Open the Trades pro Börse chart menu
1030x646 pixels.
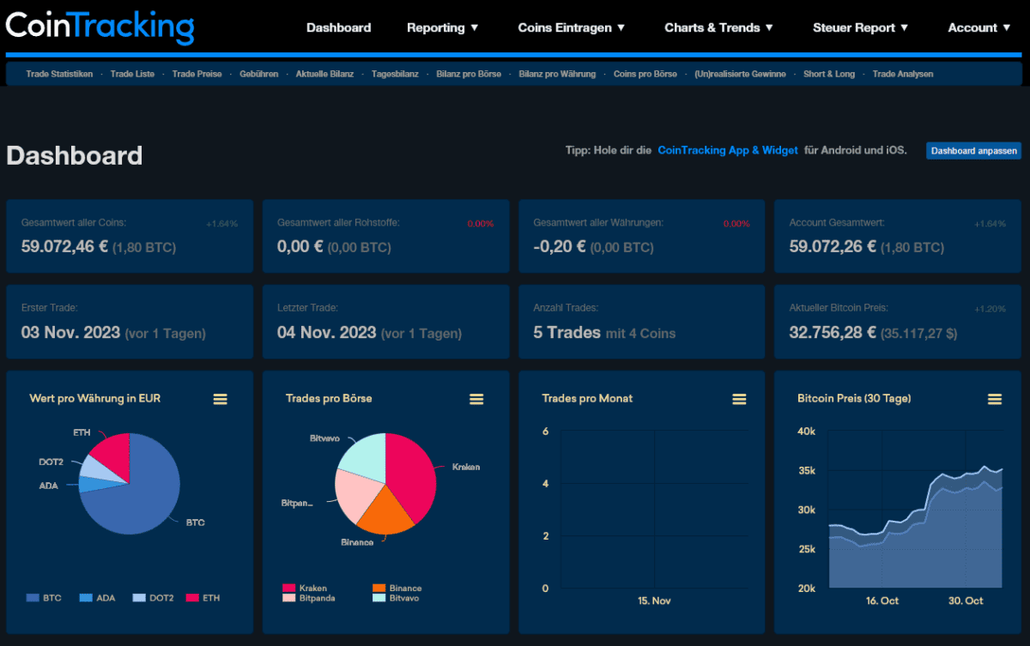476,398
